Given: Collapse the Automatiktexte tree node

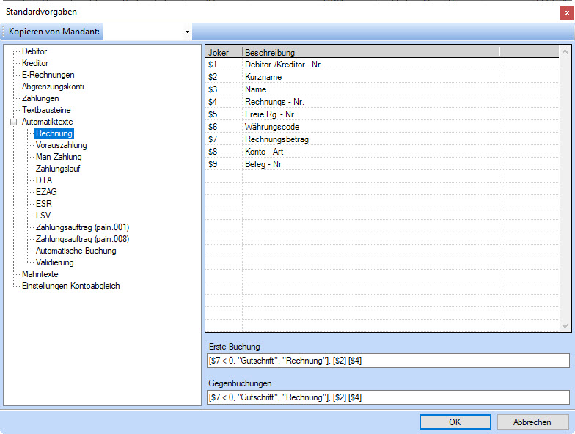Looking at the screenshot, I should (13, 122).
